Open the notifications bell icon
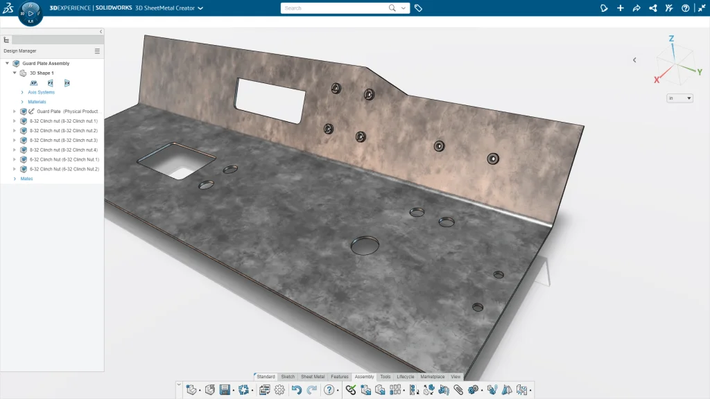710x399 pixels. [604, 8]
